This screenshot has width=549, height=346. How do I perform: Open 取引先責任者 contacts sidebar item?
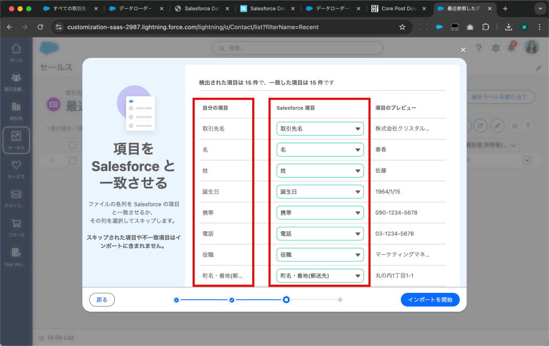coord(16,82)
